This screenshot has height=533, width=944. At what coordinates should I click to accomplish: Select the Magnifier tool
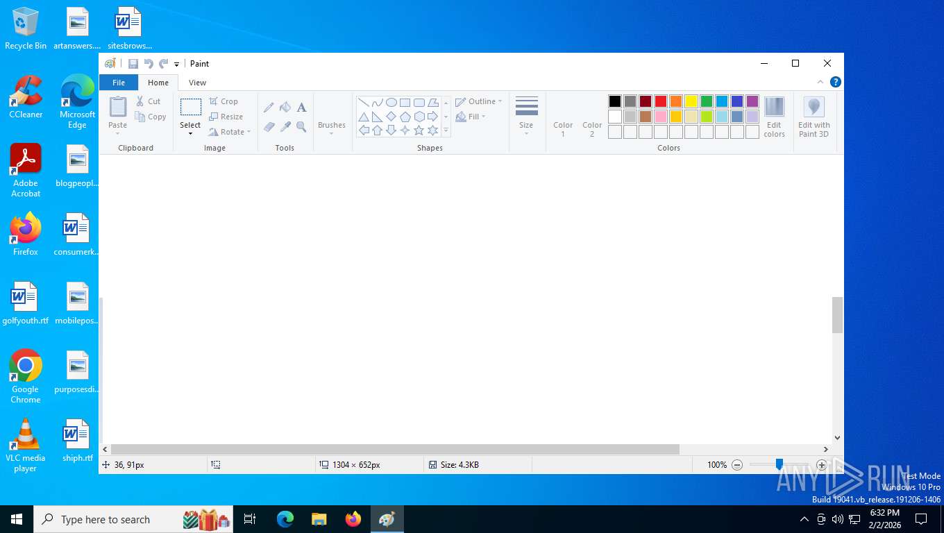click(x=301, y=127)
